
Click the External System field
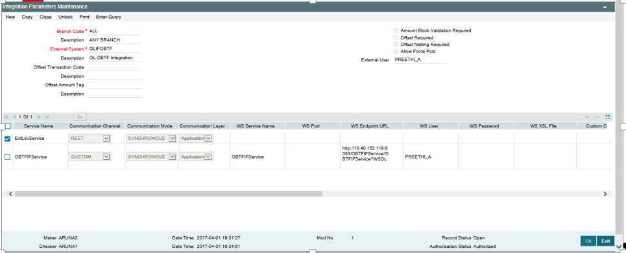[115, 49]
